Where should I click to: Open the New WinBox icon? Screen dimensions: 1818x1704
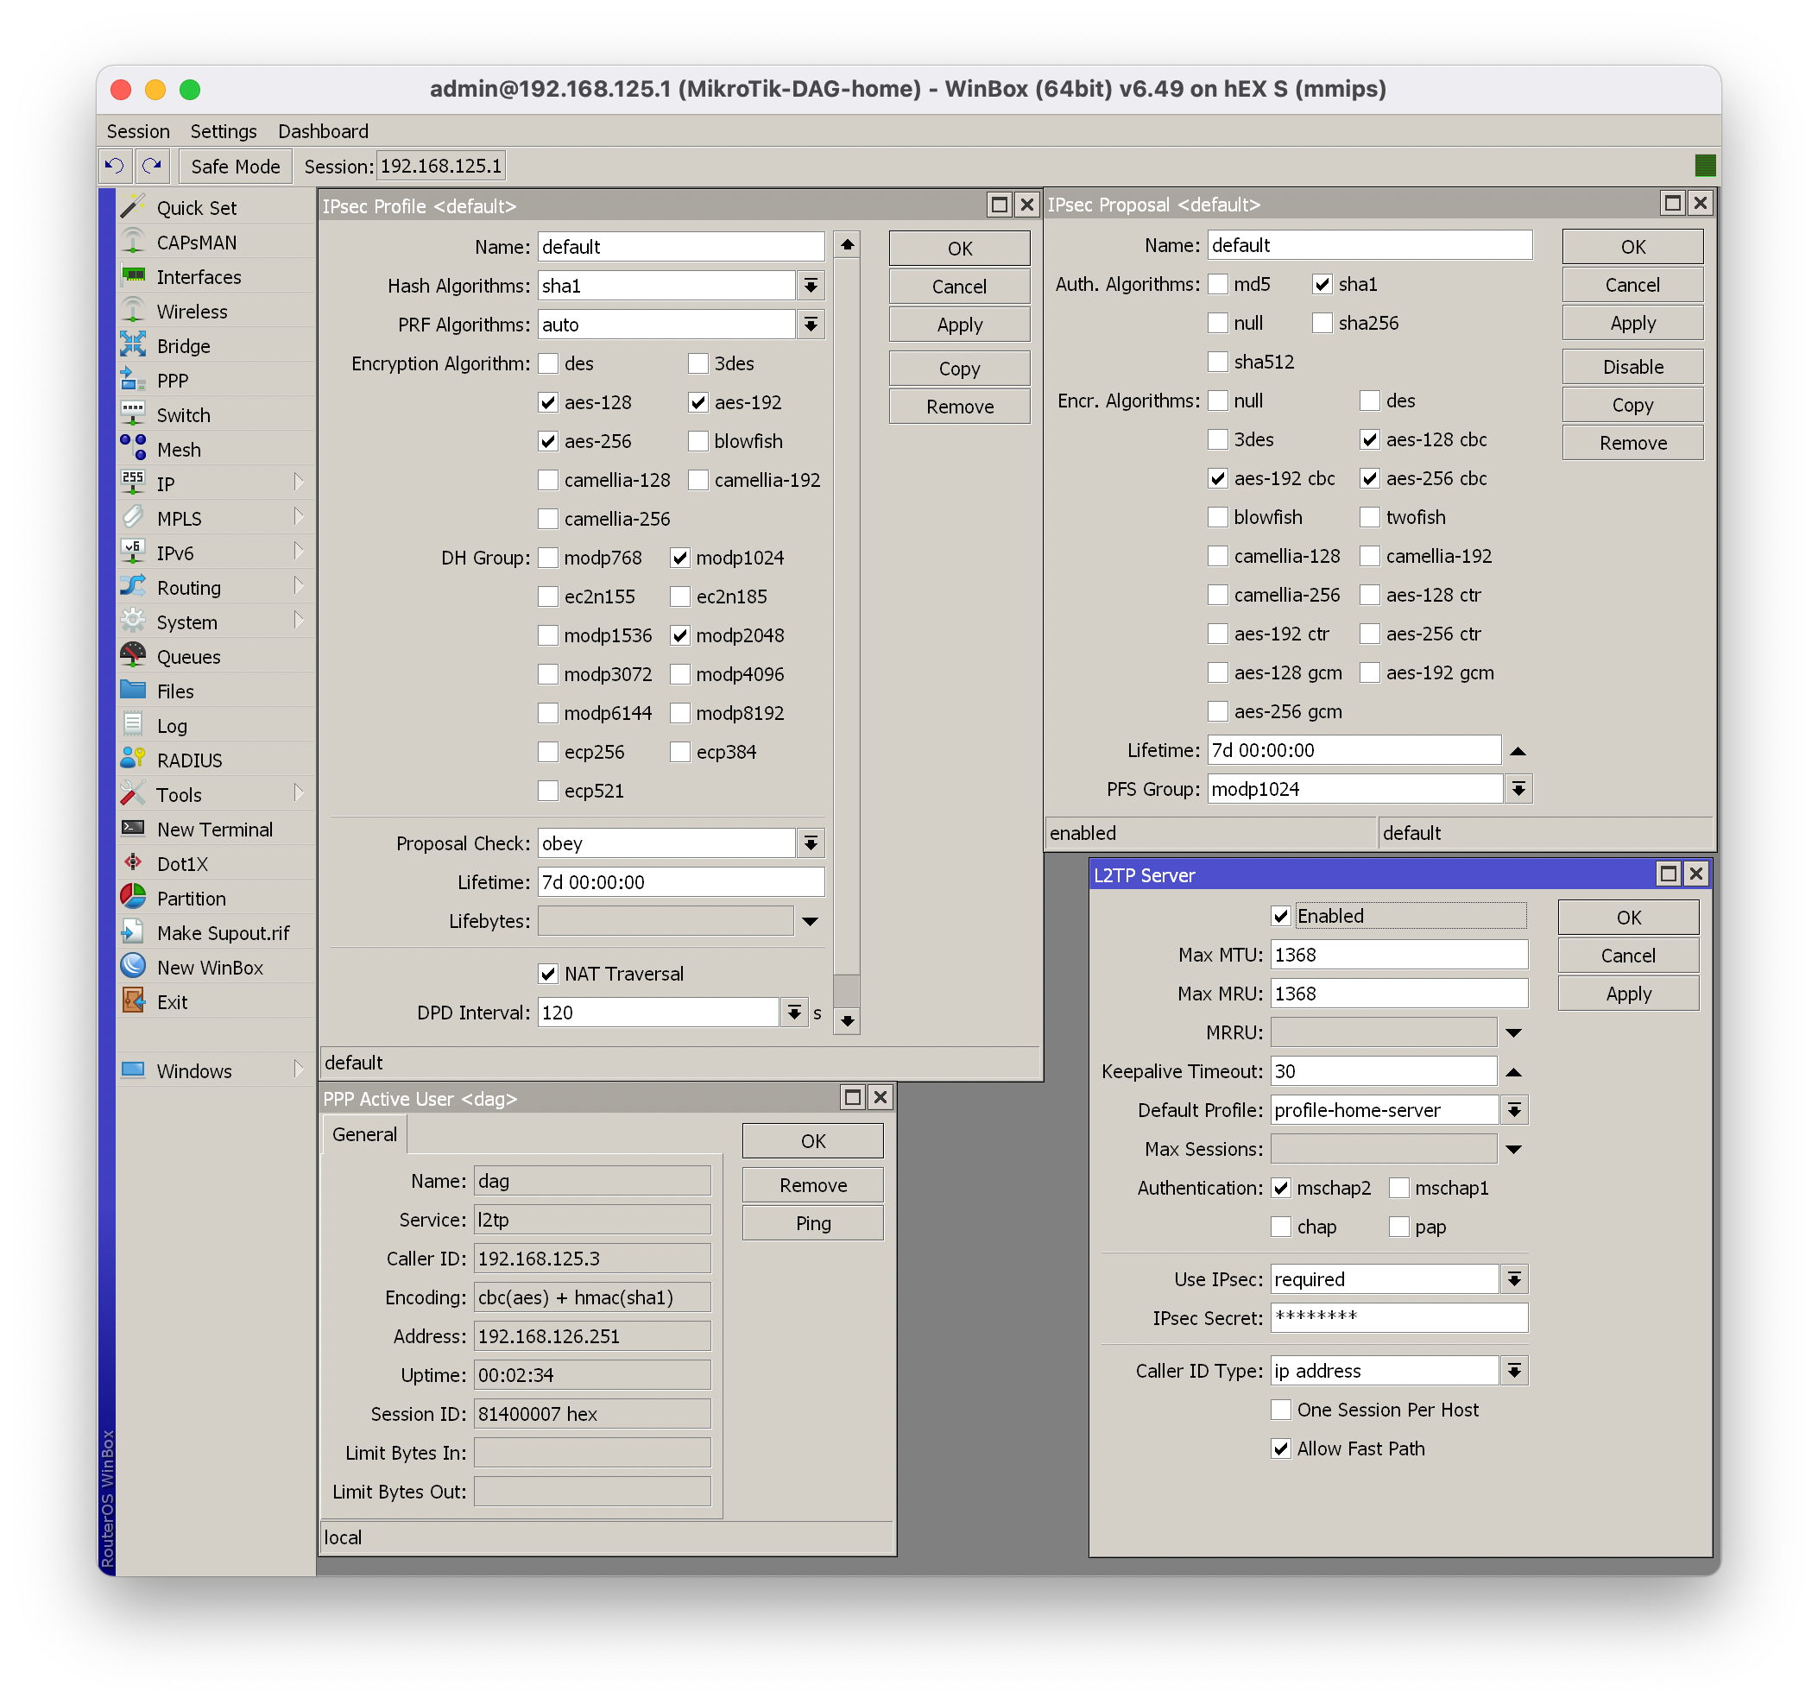[134, 967]
